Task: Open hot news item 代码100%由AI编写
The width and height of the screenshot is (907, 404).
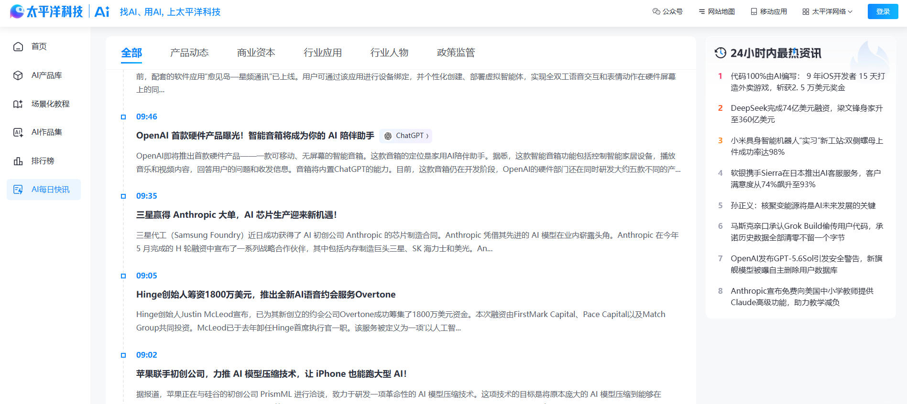Action: (808, 82)
